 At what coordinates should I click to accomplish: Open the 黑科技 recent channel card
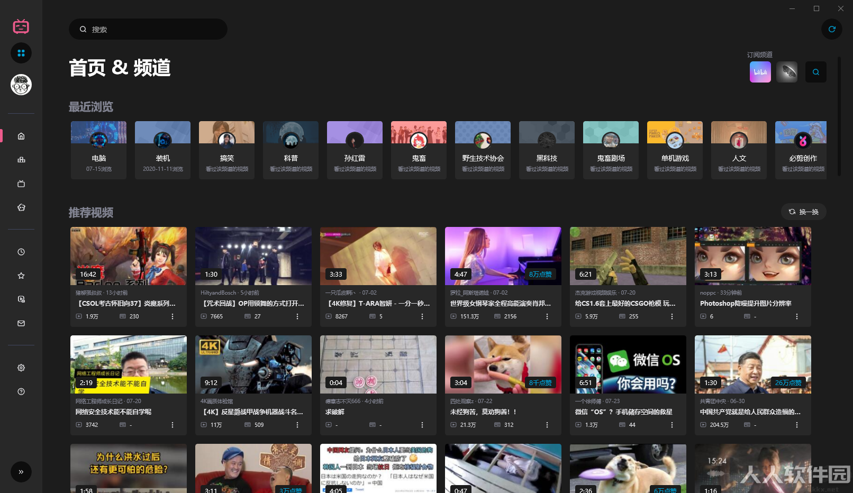tap(547, 150)
